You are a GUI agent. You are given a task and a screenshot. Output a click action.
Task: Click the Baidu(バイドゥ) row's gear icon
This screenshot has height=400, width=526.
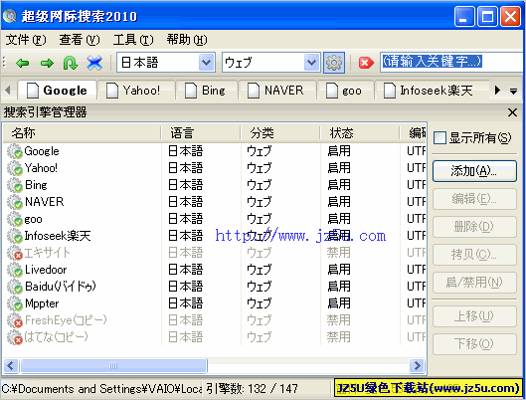click(15, 287)
